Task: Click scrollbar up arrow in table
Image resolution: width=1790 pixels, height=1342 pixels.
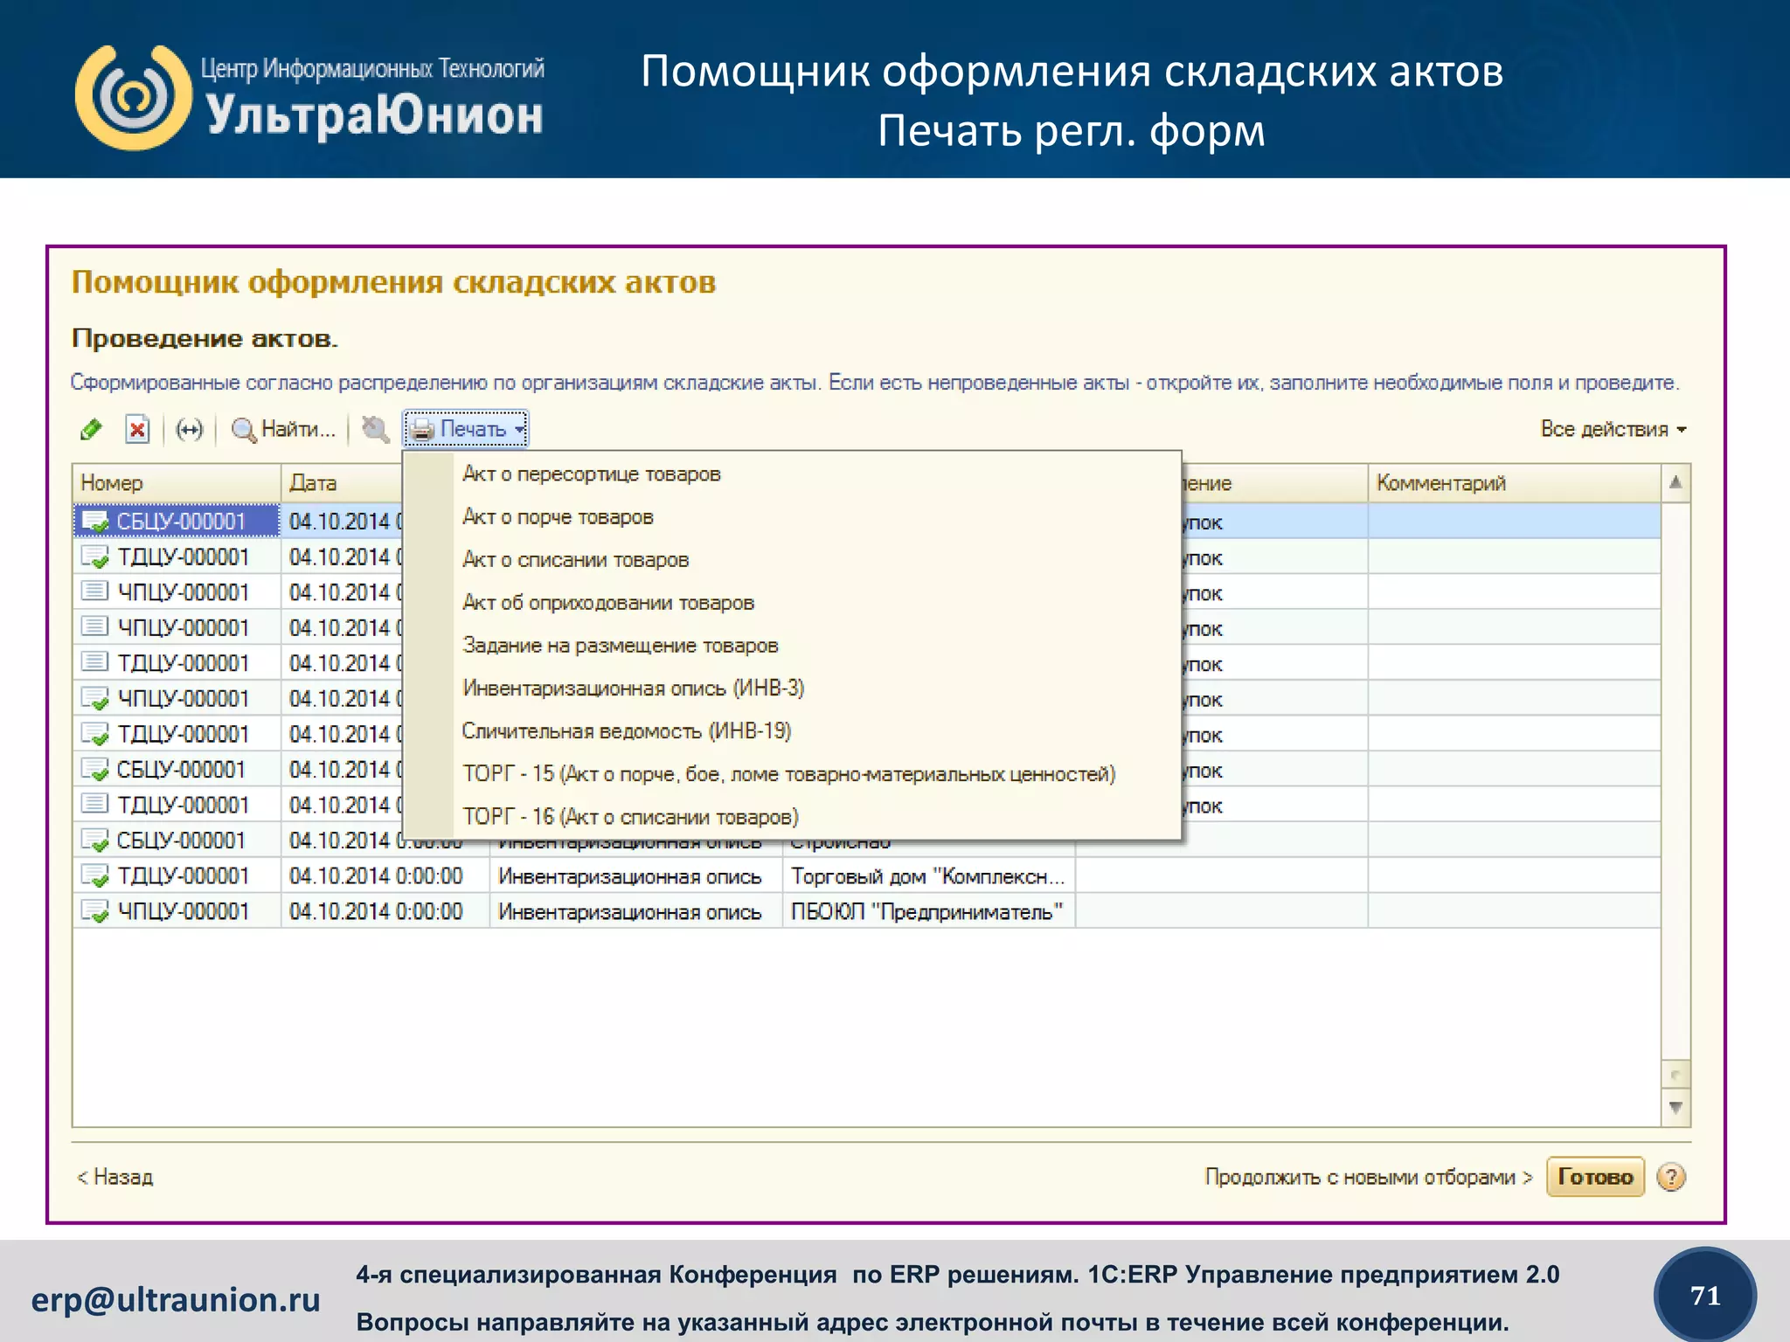Action: point(1676,483)
